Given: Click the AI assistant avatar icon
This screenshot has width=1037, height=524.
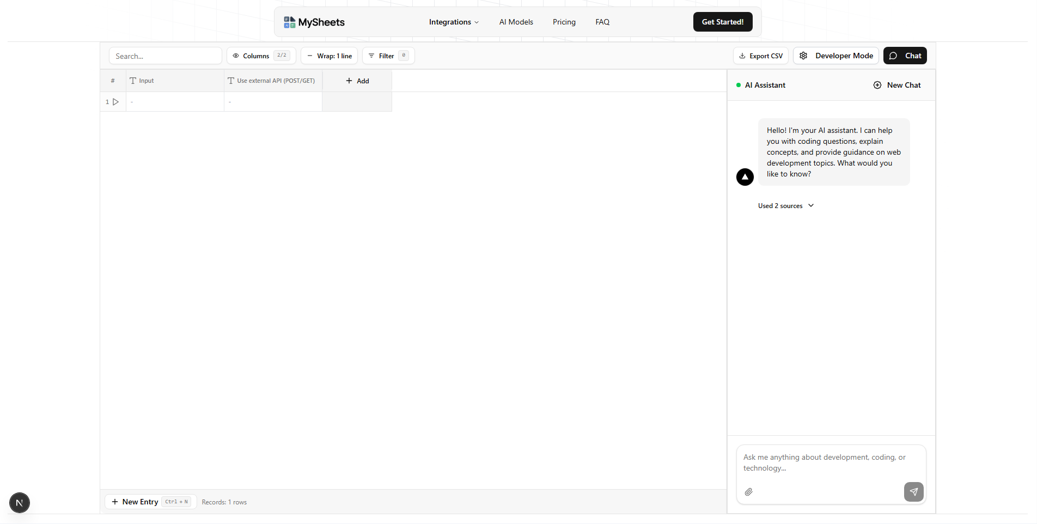Looking at the screenshot, I should (x=745, y=177).
